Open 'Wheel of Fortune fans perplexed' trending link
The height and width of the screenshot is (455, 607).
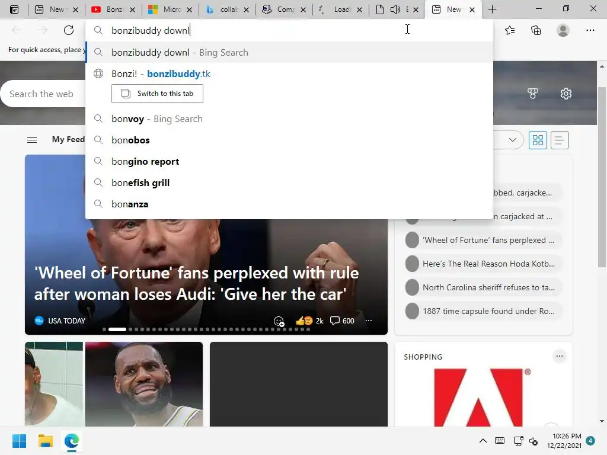pos(483,240)
